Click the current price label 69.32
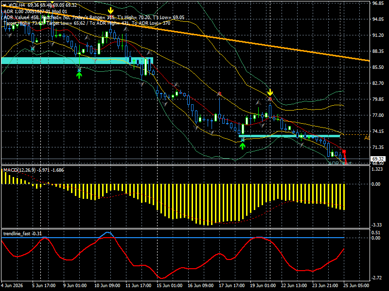 click(378, 159)
